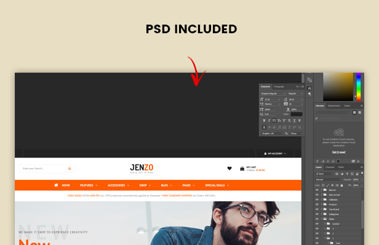Viewport: 379px width, 245px height.
Task: Click the pixel layer filter icon
Action: [337, 174]
